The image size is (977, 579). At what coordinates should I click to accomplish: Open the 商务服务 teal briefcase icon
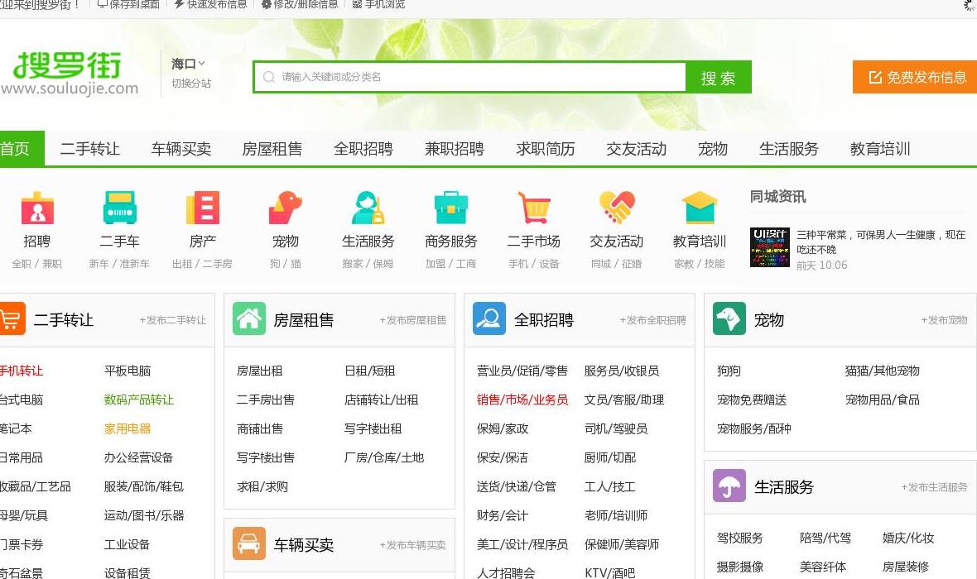click(450, 208)
